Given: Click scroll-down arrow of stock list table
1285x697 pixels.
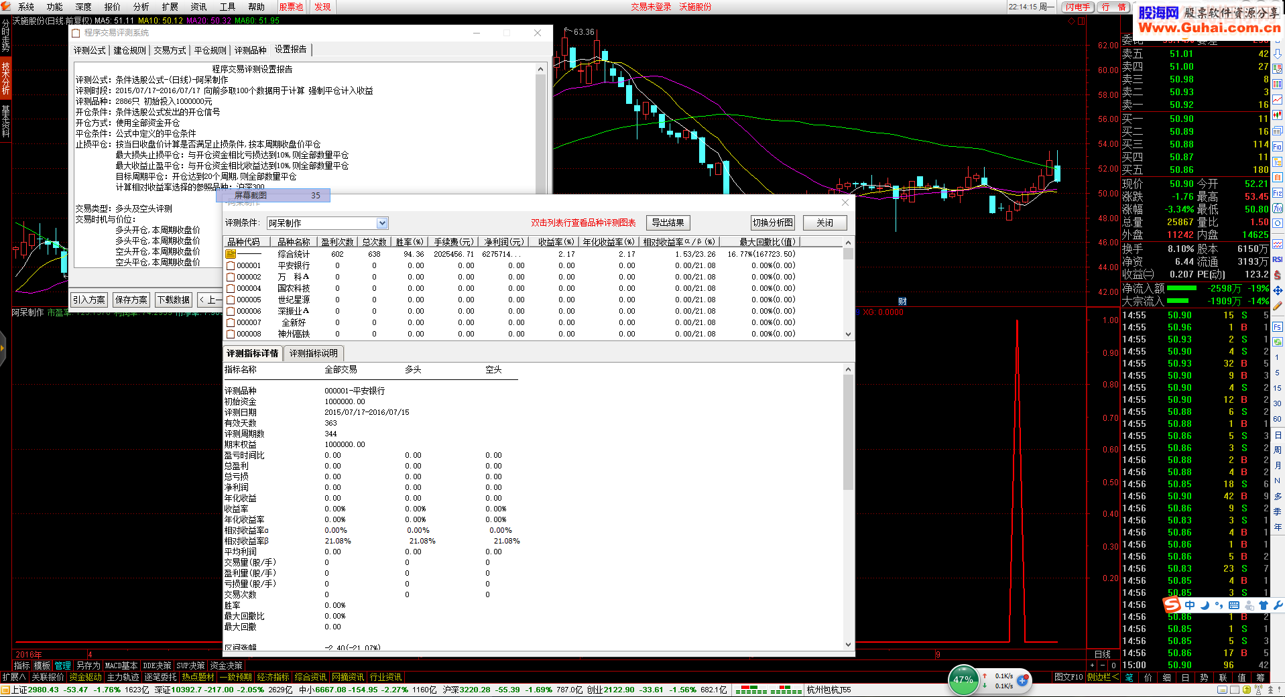Looking at the screenshot, I should (848, 334).
